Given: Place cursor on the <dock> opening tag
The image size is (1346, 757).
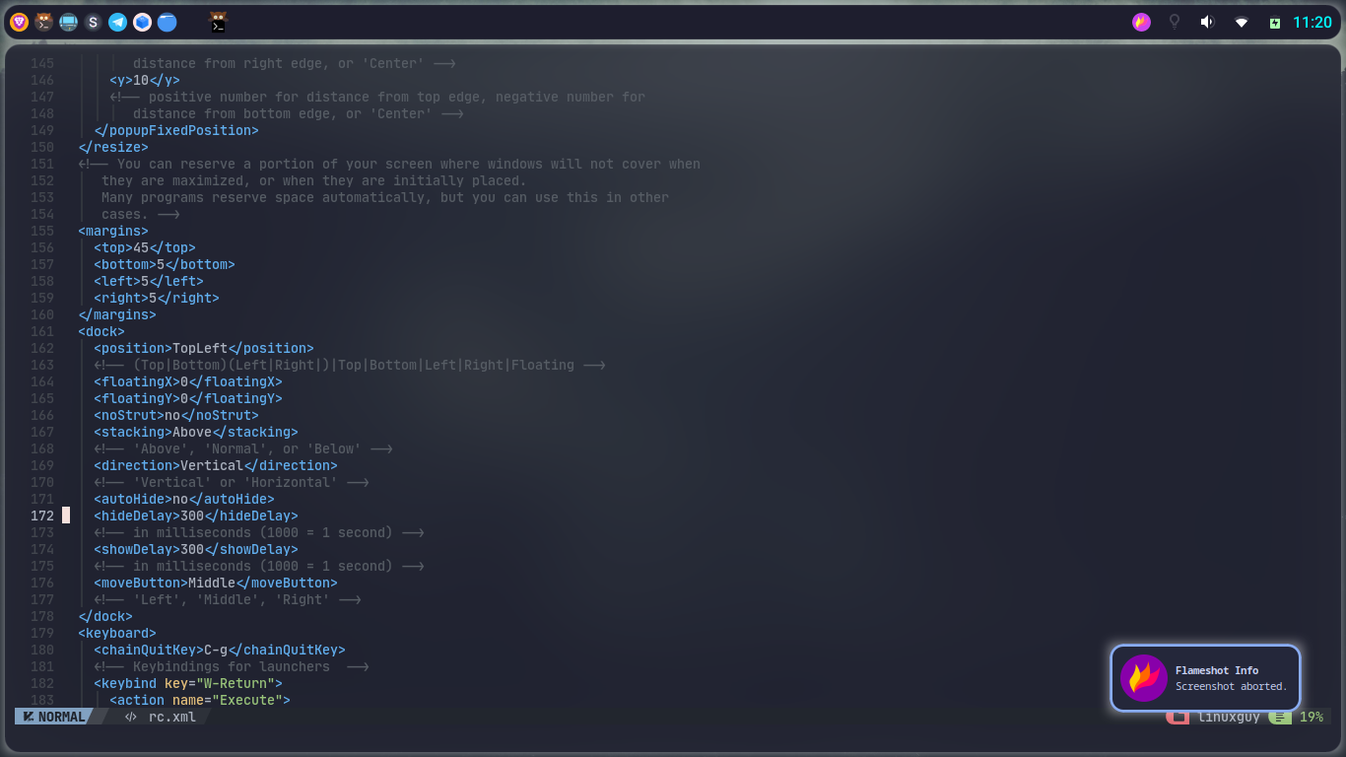Looking at the screenshot, I should click(x=101, y=332).
